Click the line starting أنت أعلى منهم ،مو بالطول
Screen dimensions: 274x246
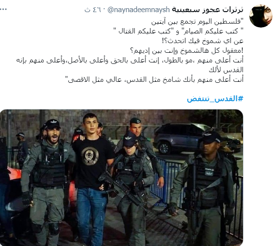point(130,61)
